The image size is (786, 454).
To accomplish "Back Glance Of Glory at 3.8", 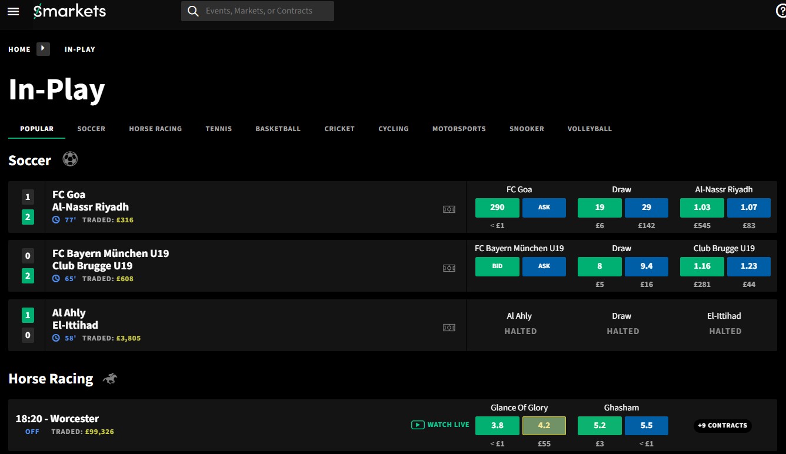I will 497,425.
